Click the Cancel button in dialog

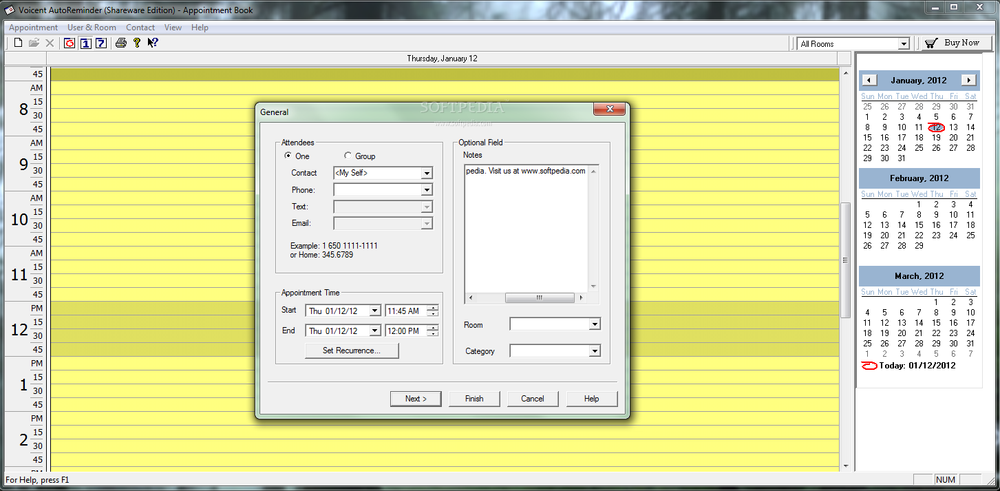533,399
